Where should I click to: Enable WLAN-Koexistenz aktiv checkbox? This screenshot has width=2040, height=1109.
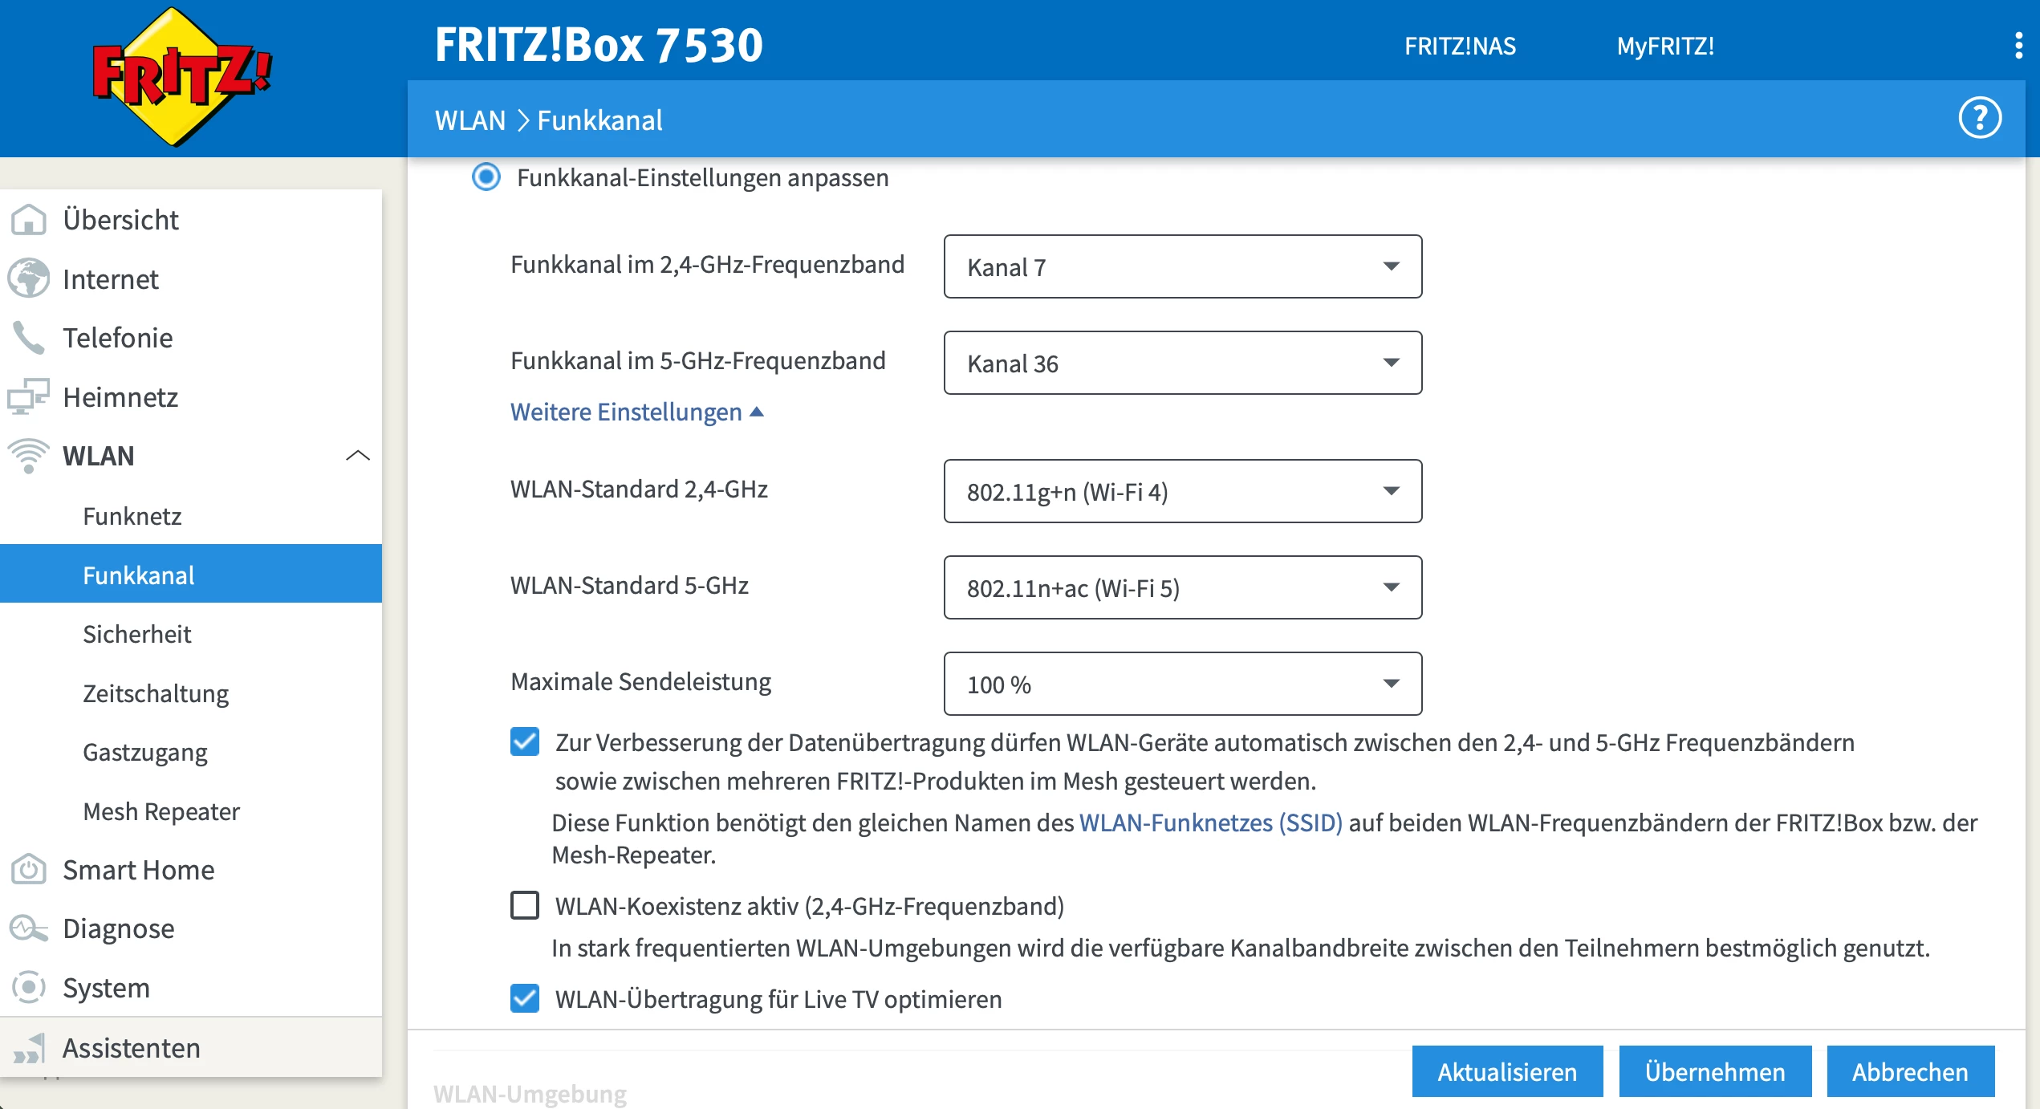525,905
